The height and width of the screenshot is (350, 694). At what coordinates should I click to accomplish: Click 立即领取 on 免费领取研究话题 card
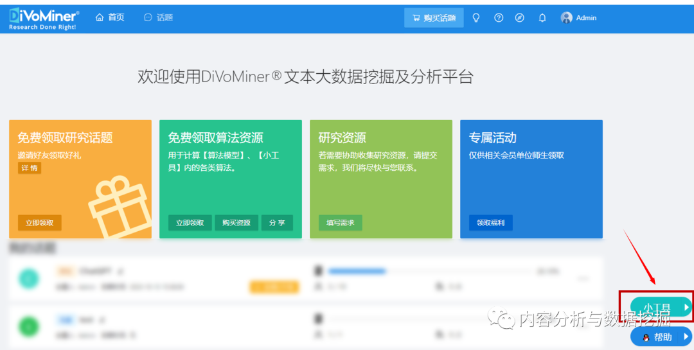coord(39,223)
